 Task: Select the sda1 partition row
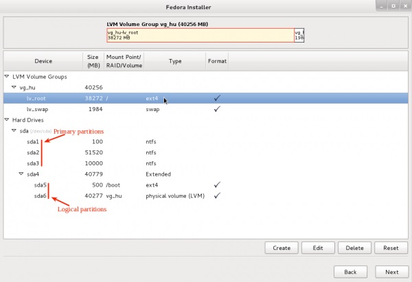[x=206, y=141]
